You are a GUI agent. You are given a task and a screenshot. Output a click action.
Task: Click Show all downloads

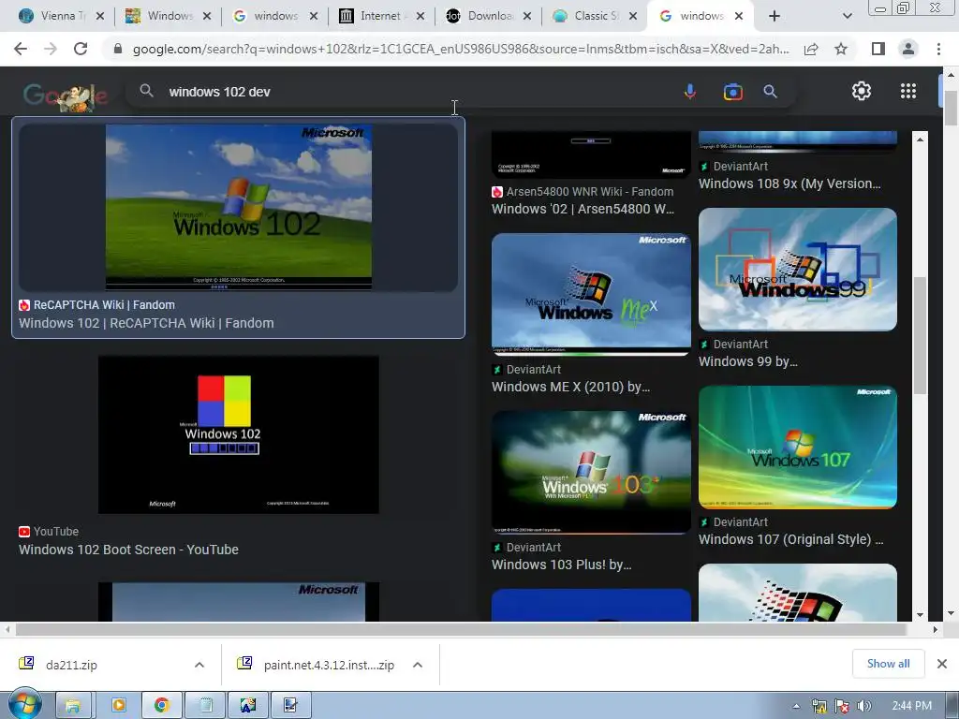coord(888,664)
